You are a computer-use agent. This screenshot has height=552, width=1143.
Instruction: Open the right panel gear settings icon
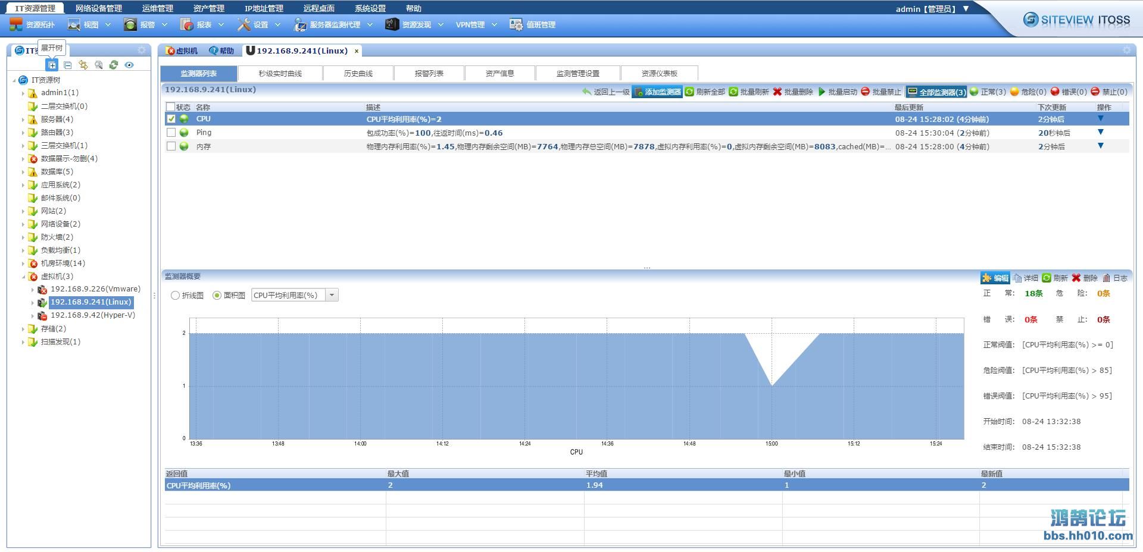(x=1126, y=51)
